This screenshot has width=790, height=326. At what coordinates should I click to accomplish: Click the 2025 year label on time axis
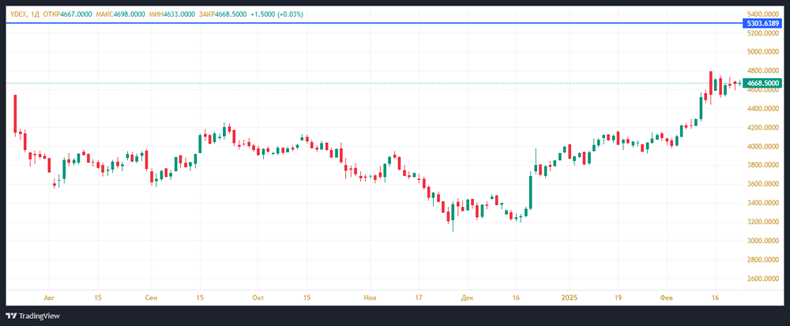point(570,298)
